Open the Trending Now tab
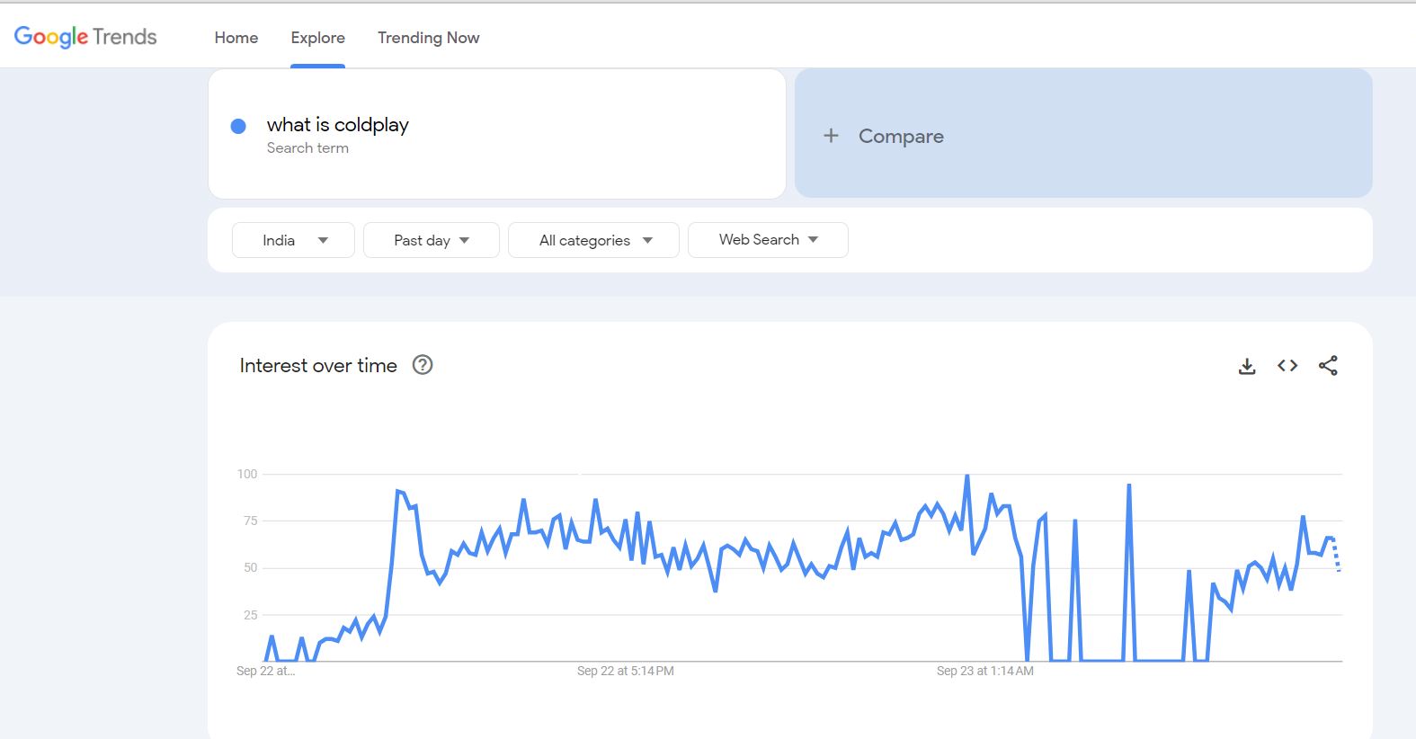Image resolution: width=1416 pixels, height=739 pixels. pos(428,38)
